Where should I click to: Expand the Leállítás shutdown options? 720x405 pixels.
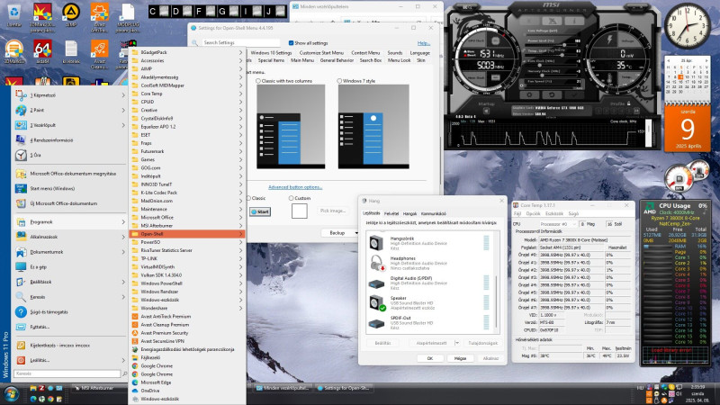click(x=70, y=361)
